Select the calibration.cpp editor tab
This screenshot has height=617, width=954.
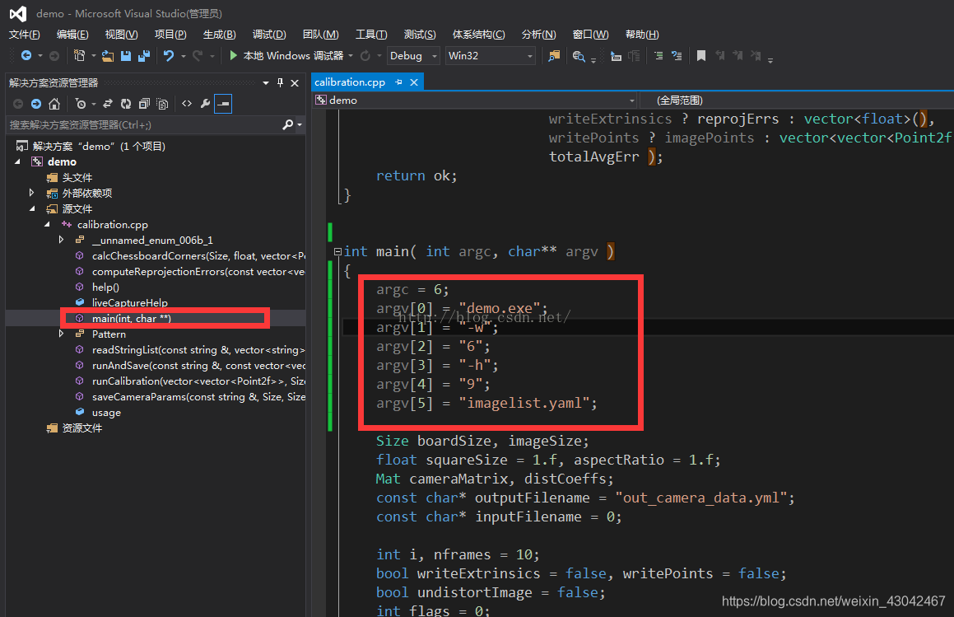click(x=350, y=82)
